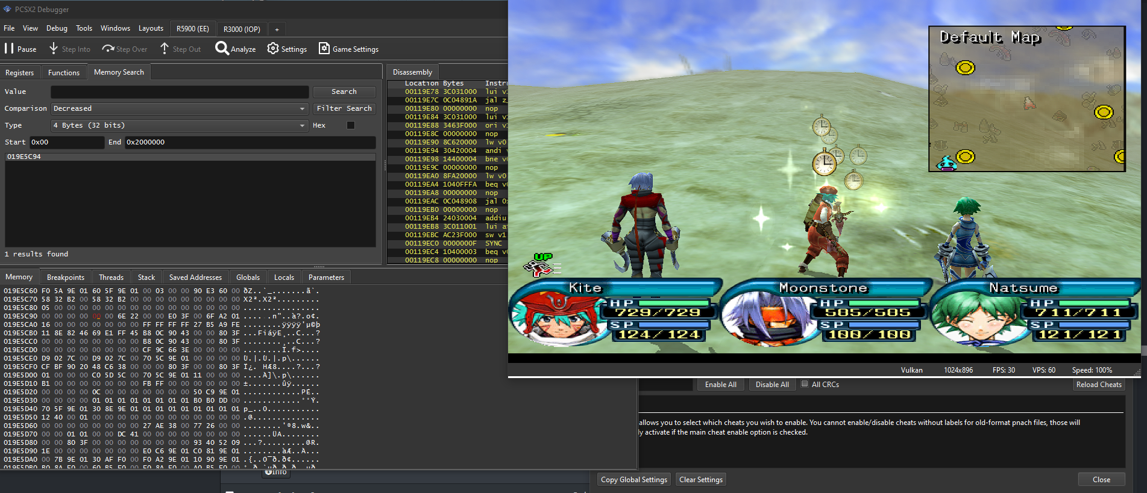
Task: Switch to the R5900 (EE) layout tab
Action: click(193, 29)
